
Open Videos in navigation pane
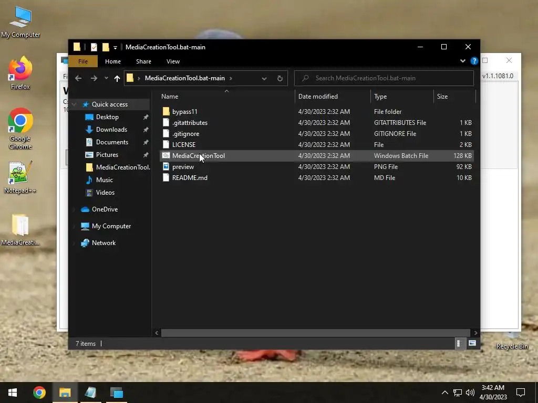105,192
